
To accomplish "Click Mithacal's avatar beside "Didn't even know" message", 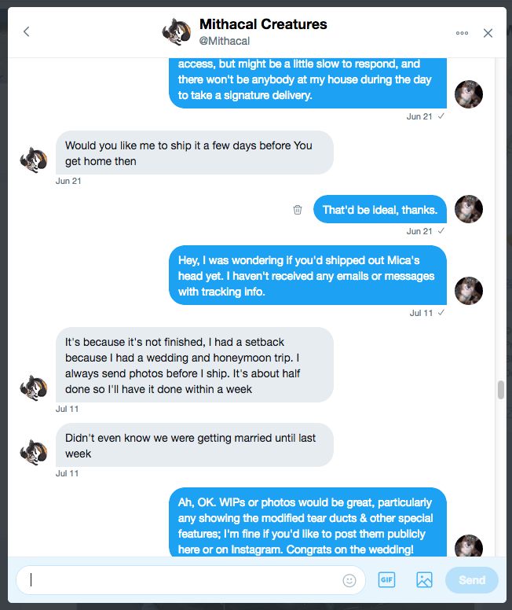I will pyautogui.click(x=34, y=452).
